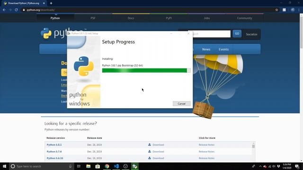Screen dimensions: 303x170
Task: Open Microsoft Store from the taskbar
Action: point(98,166)
